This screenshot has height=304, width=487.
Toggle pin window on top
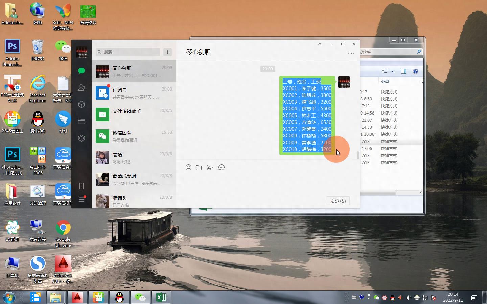(x=320, y=44)
